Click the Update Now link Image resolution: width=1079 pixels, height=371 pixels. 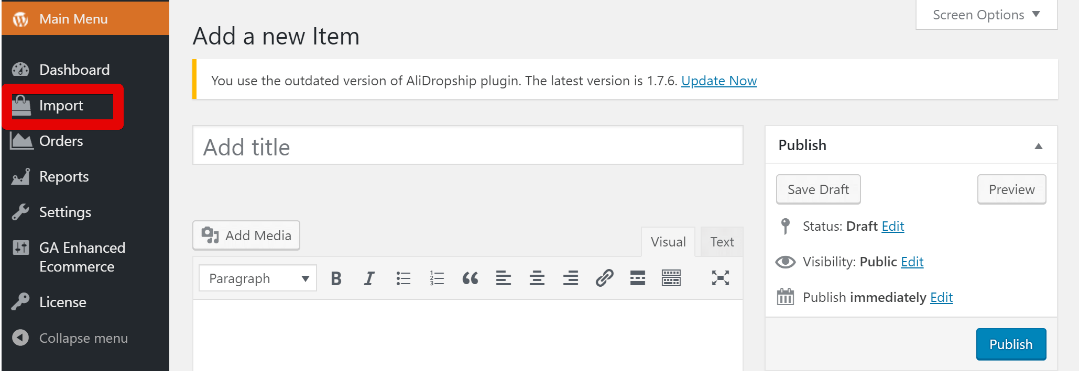click(718, 81)
